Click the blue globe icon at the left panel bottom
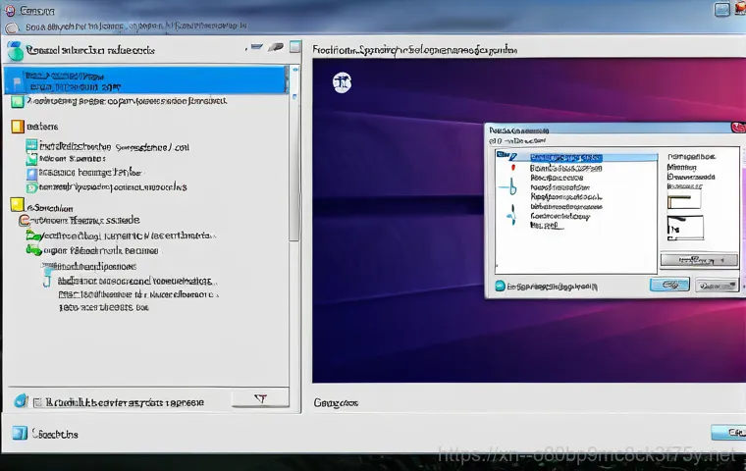746x471 pixels. (21, 401)
